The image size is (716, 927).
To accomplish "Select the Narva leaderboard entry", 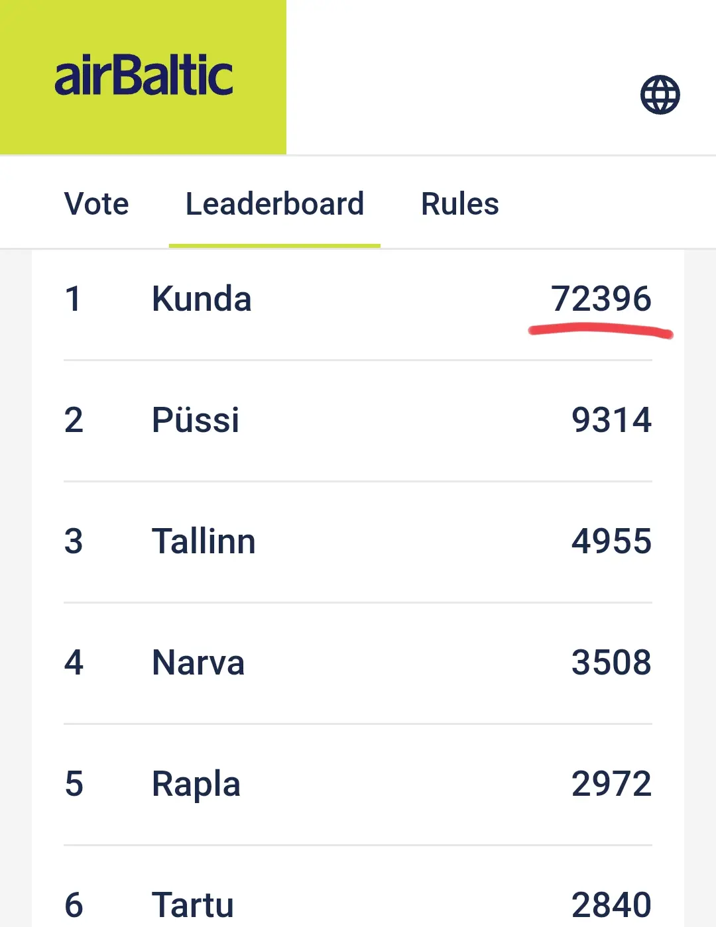I will coord(358,663).
